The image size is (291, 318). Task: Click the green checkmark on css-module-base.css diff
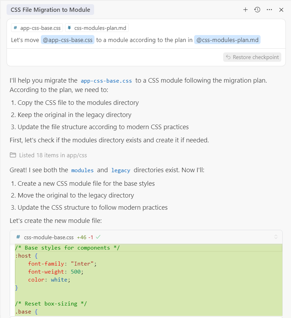(x=98, y=237)
